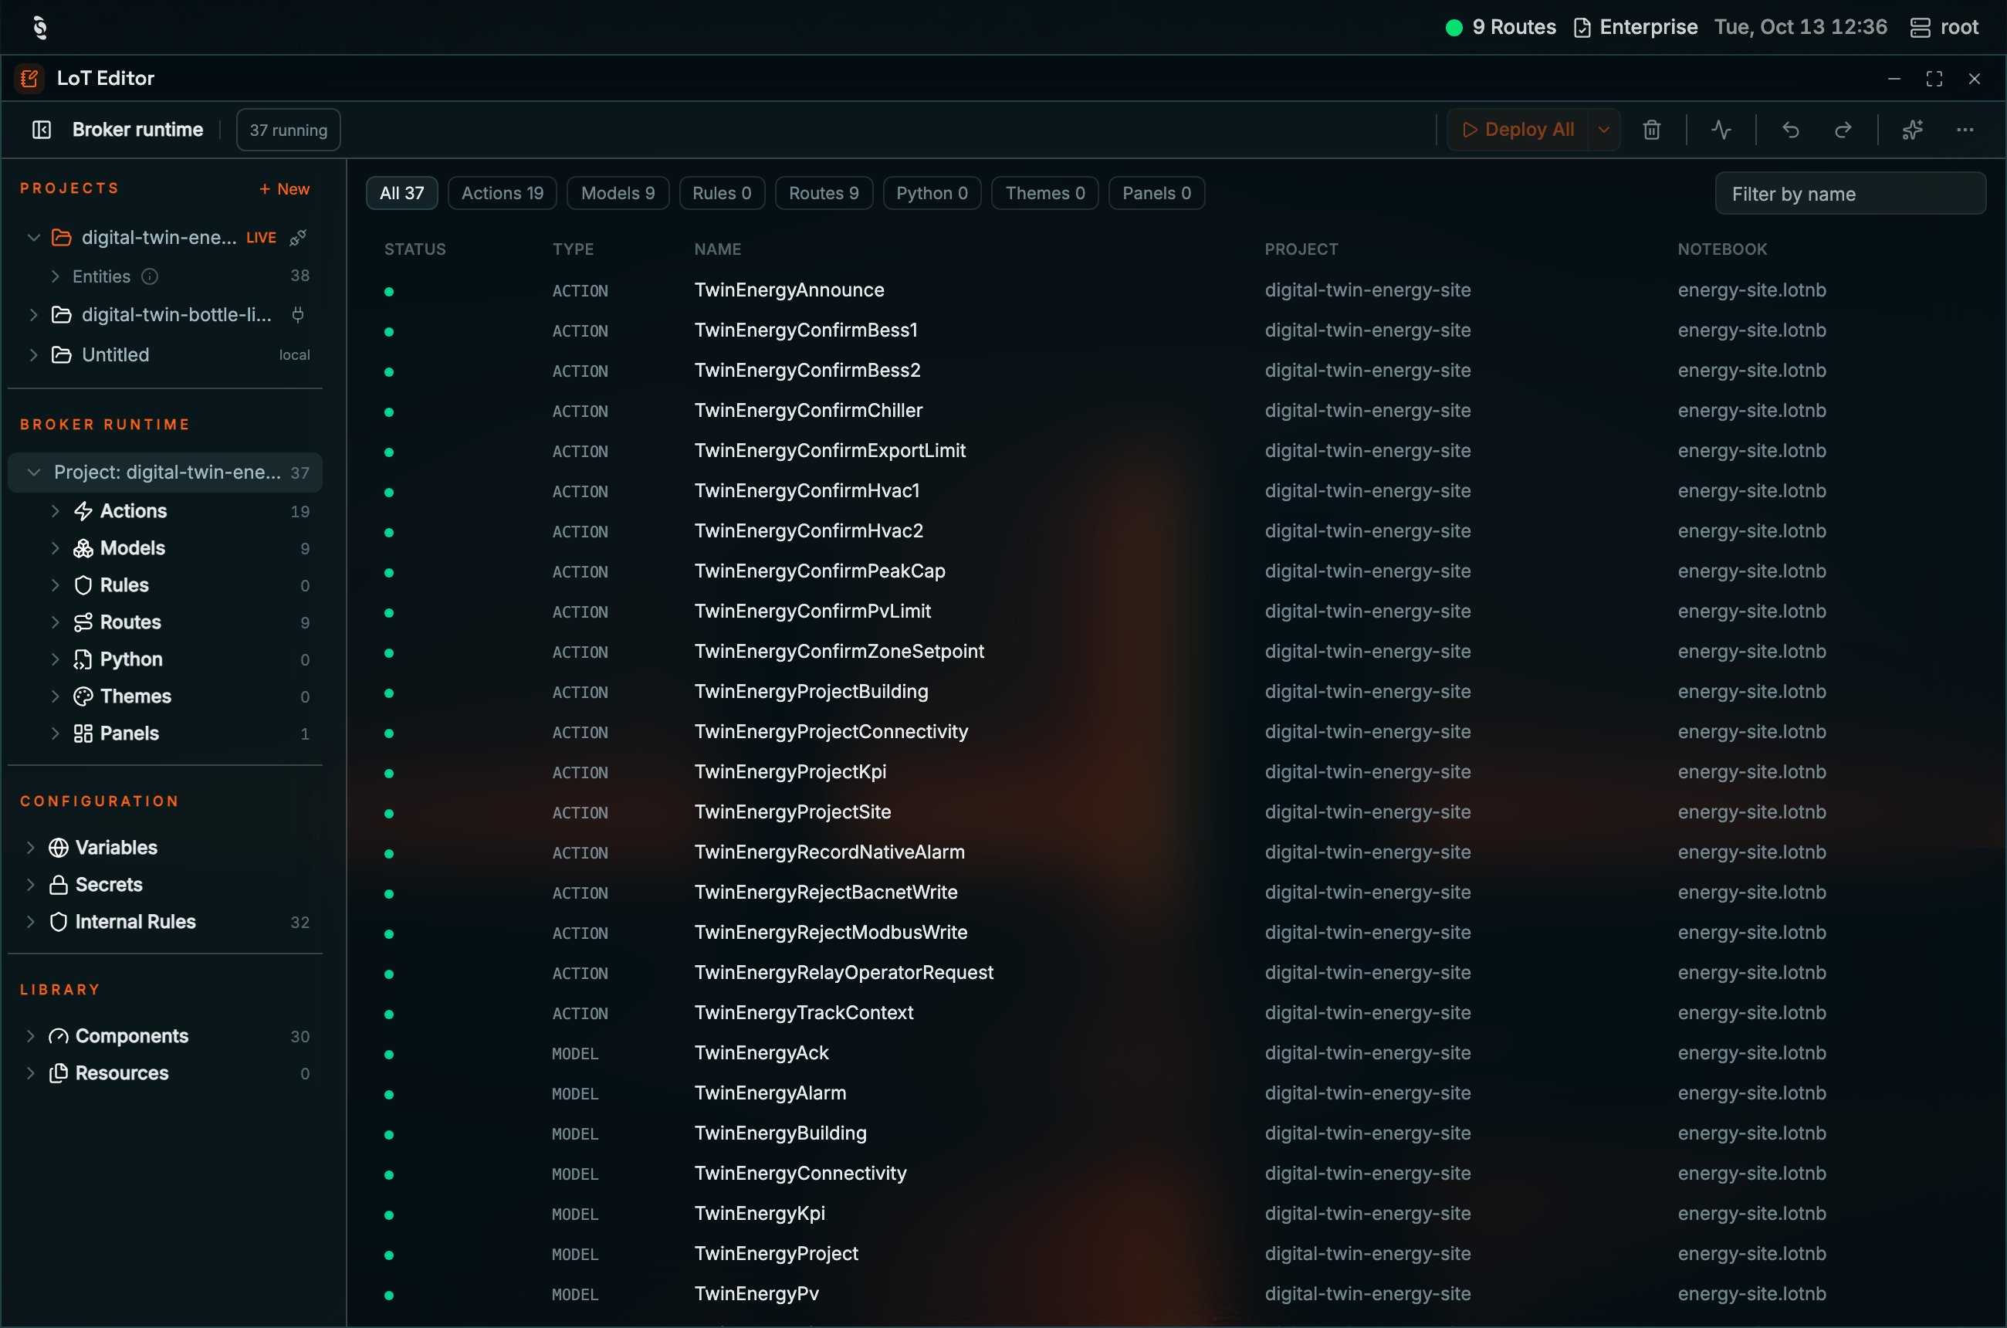Toggle the sidebar panel icon beside Broker runtime
This screenshot has width=2007, height=1328.
(x=42, y=130)
